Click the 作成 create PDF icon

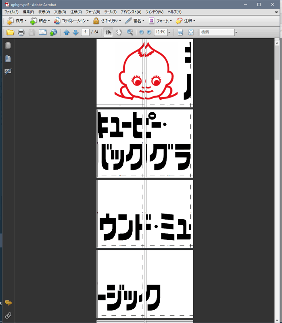tap(10, 21)
